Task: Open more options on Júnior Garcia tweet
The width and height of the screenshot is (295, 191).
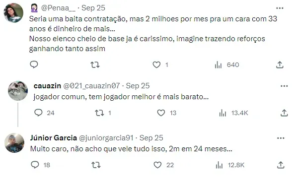Action: pyautogui.click(x=281, y=138)
